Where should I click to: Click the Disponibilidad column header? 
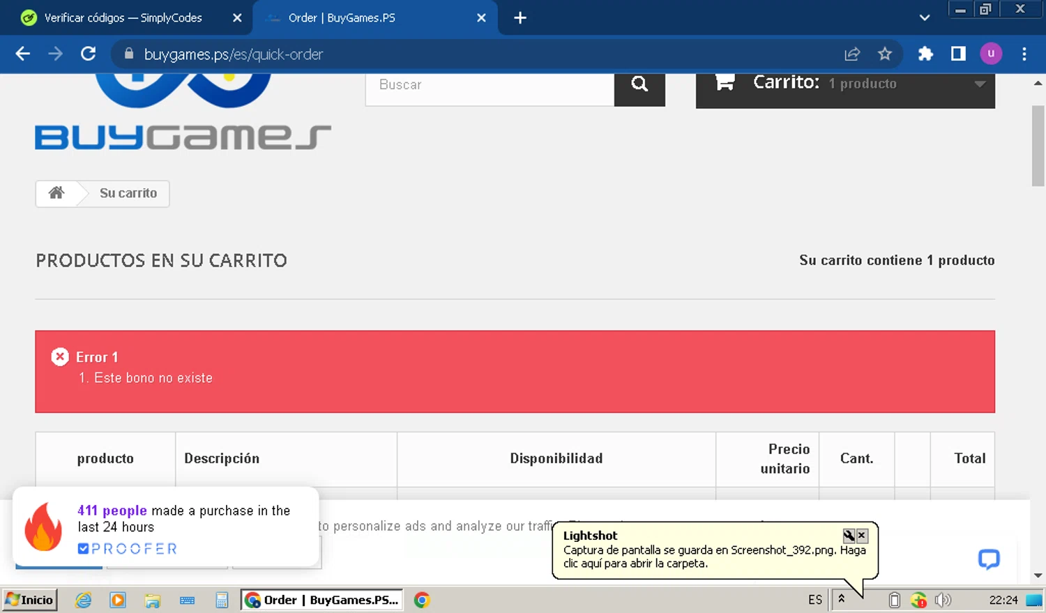click(x=556, y=458)
